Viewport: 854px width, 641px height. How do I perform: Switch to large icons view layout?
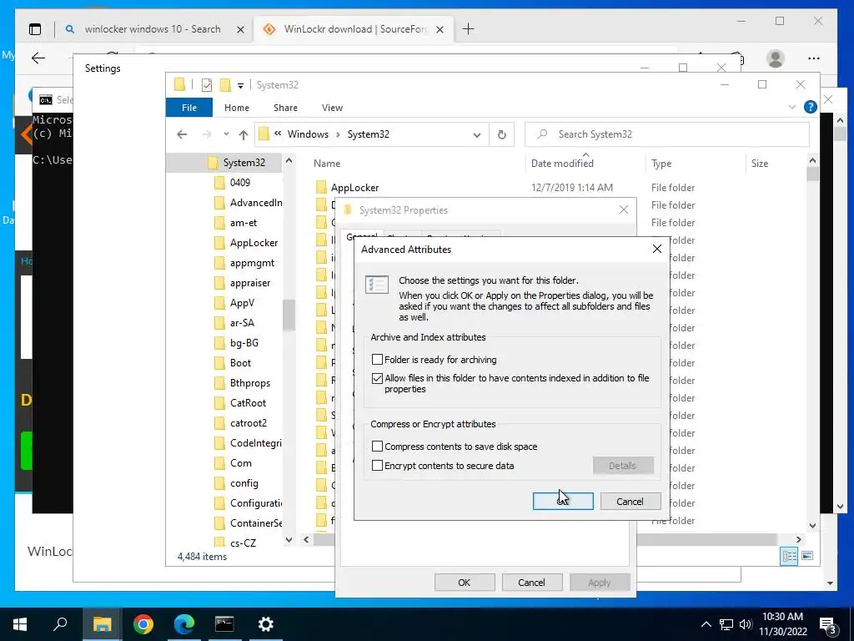[807, 556]
